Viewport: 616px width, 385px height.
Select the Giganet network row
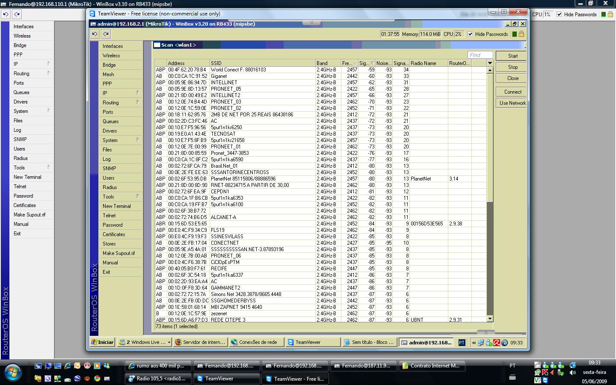click(x=321, y=76)
